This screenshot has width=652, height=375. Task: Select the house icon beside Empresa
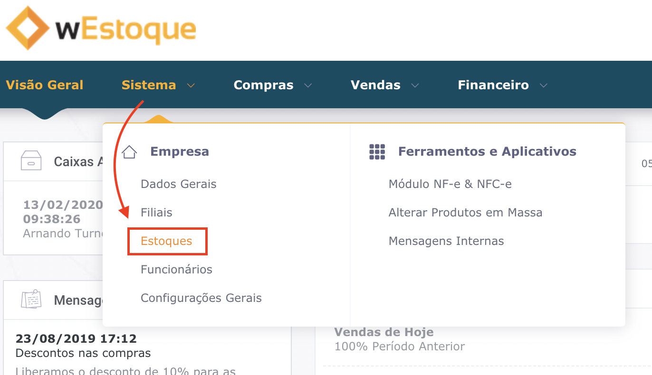(x=129, y=151)
